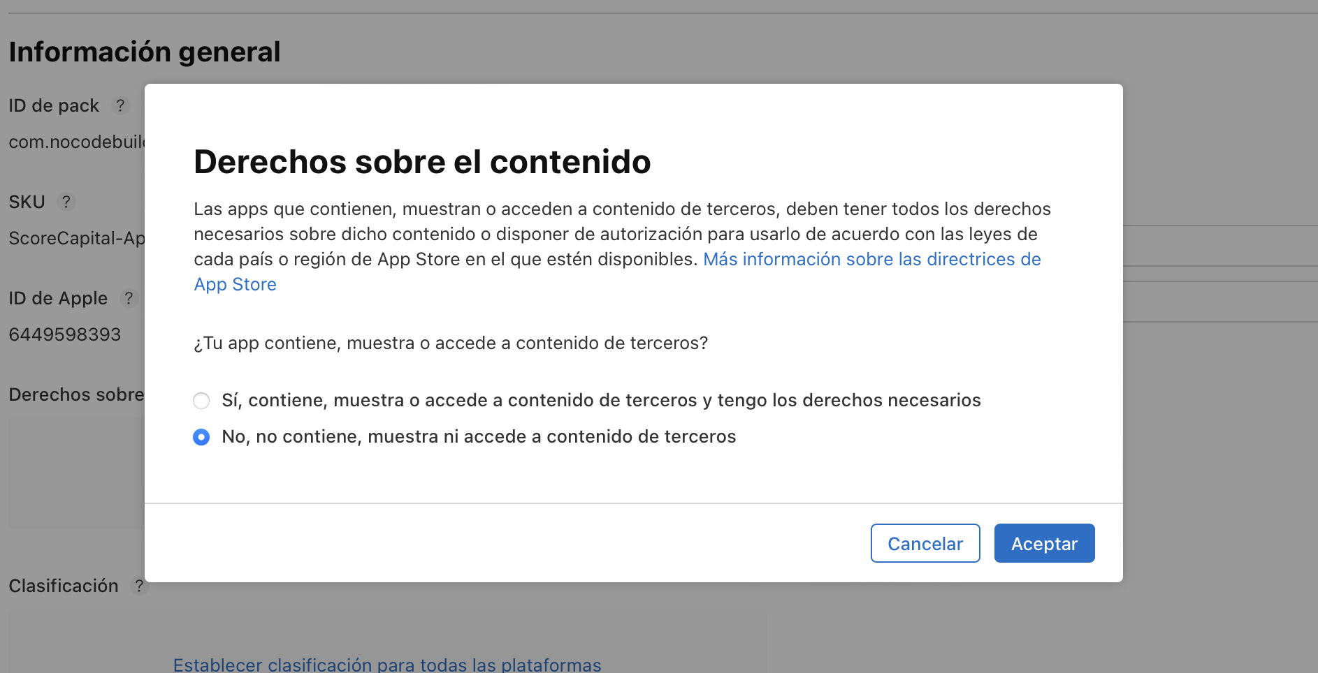
Task: Click the 'ScoreCapital-Ap' SKU value
Action: (77, 238)
